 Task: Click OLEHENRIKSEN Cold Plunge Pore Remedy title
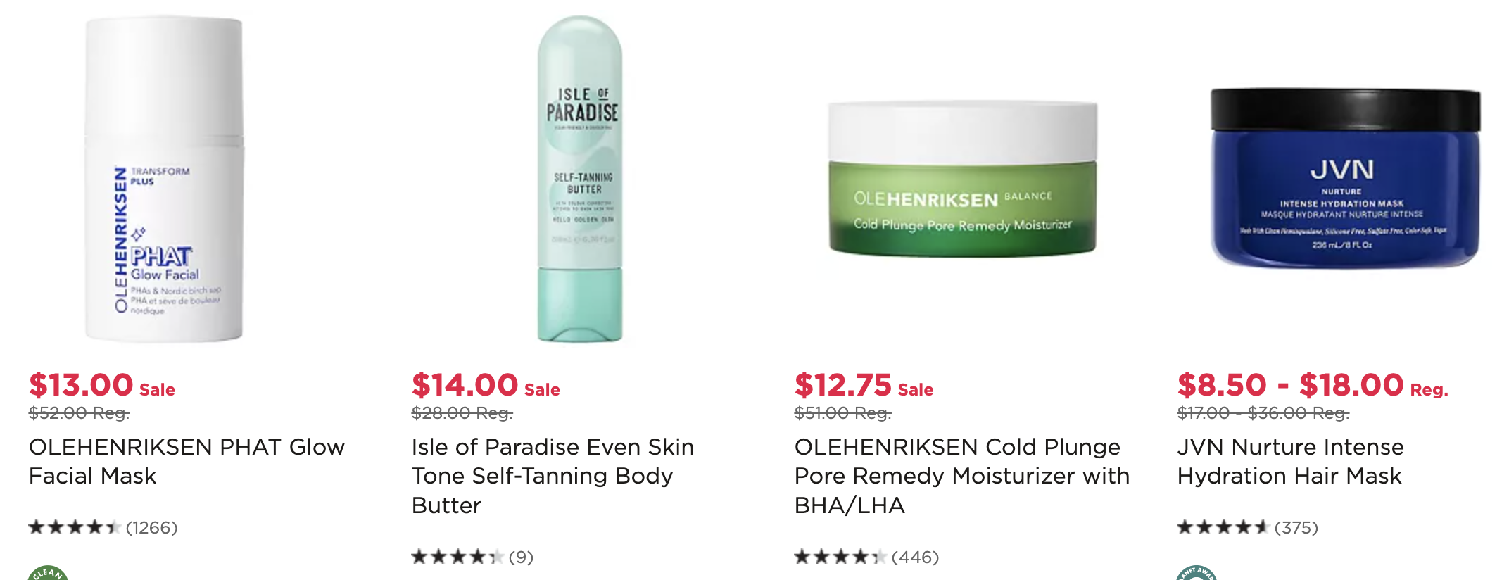point(961,476)
